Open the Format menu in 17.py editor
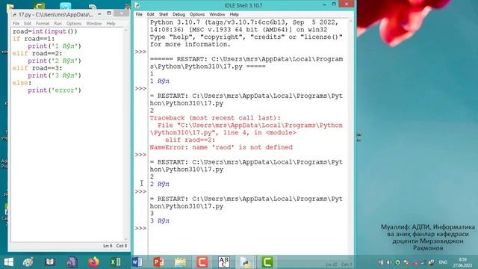Viewport: 478px width, 269px height. point(43,23)
